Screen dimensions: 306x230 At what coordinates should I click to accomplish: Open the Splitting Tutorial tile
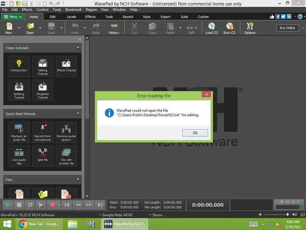click(19, 90)
